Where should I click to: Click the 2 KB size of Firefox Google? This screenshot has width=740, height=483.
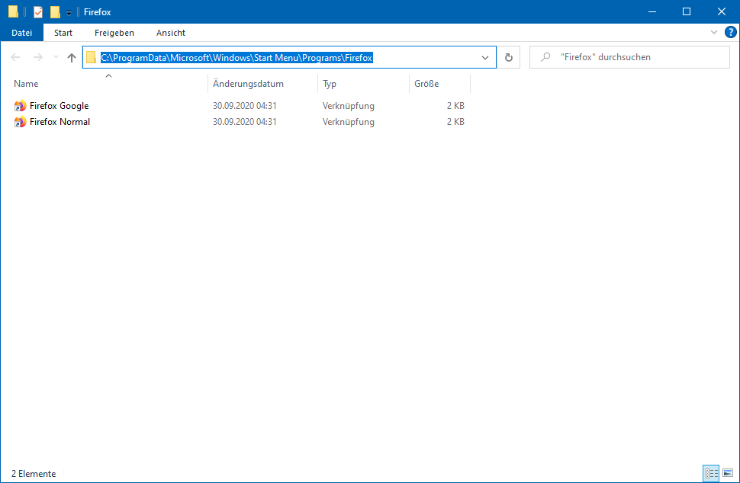(x=455, y=106)
